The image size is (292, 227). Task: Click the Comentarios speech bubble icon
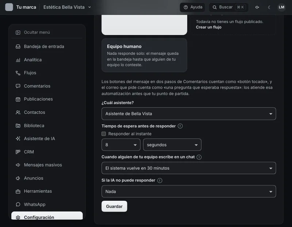click(18, 86)
